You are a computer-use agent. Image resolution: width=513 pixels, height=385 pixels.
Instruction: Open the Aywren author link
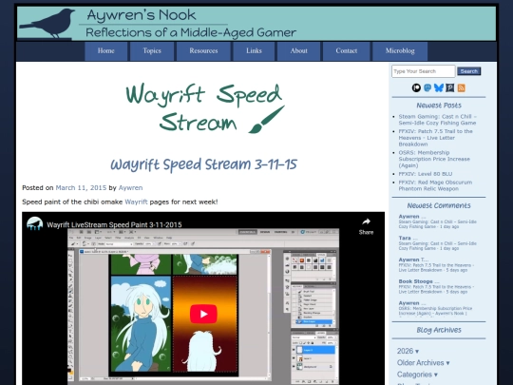130,187
